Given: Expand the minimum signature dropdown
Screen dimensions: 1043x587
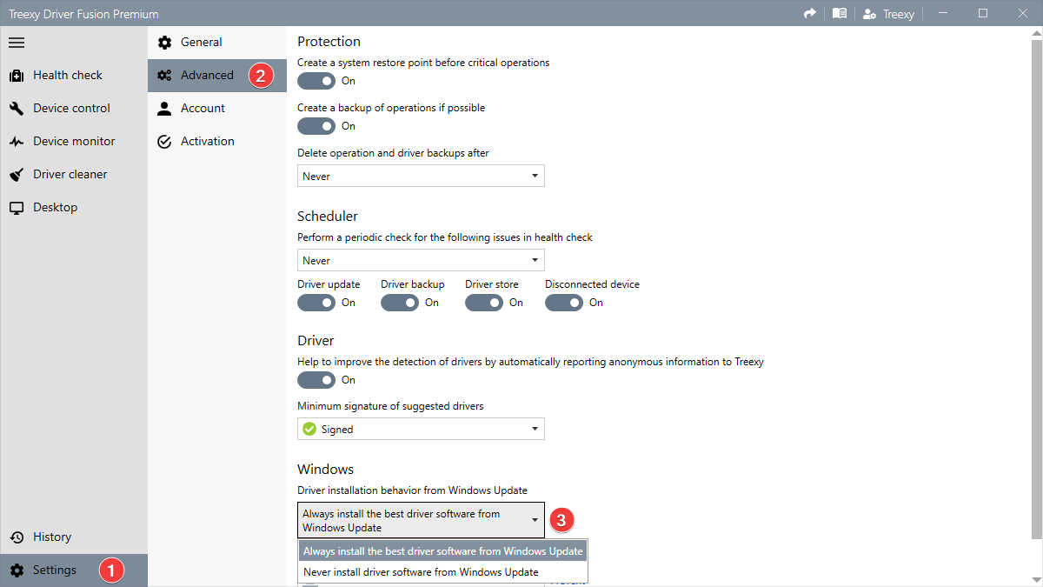Looking at the screenshot, I should click(x=421, y=429).
